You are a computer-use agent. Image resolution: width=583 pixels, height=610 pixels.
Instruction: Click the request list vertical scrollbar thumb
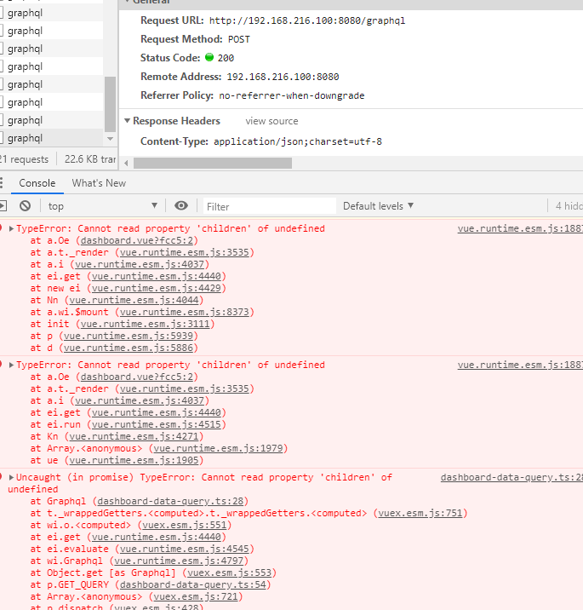pos(111,104)
